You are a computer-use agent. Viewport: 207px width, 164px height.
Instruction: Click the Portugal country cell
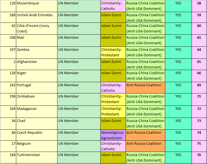[x=37, y=88]
